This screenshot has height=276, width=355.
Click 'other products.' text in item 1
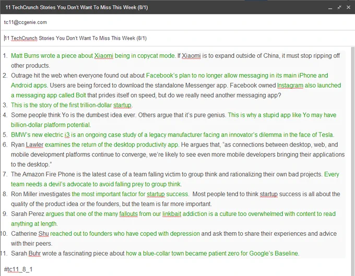point(31,66)
